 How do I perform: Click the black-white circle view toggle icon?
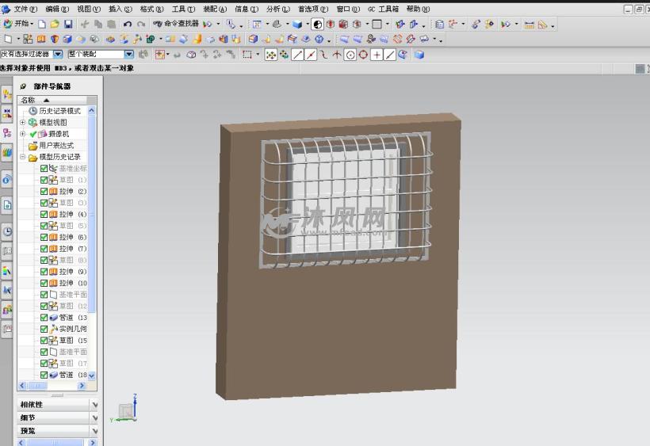[318, 25]
